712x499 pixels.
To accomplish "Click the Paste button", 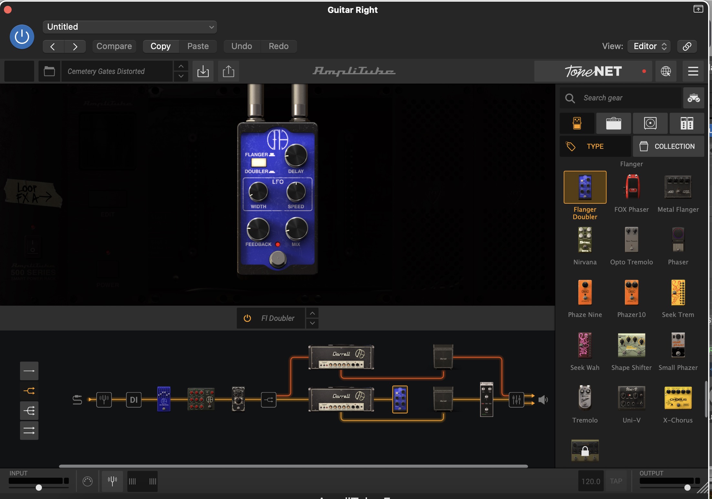I will pyautogui.click(x=198, y=46).
